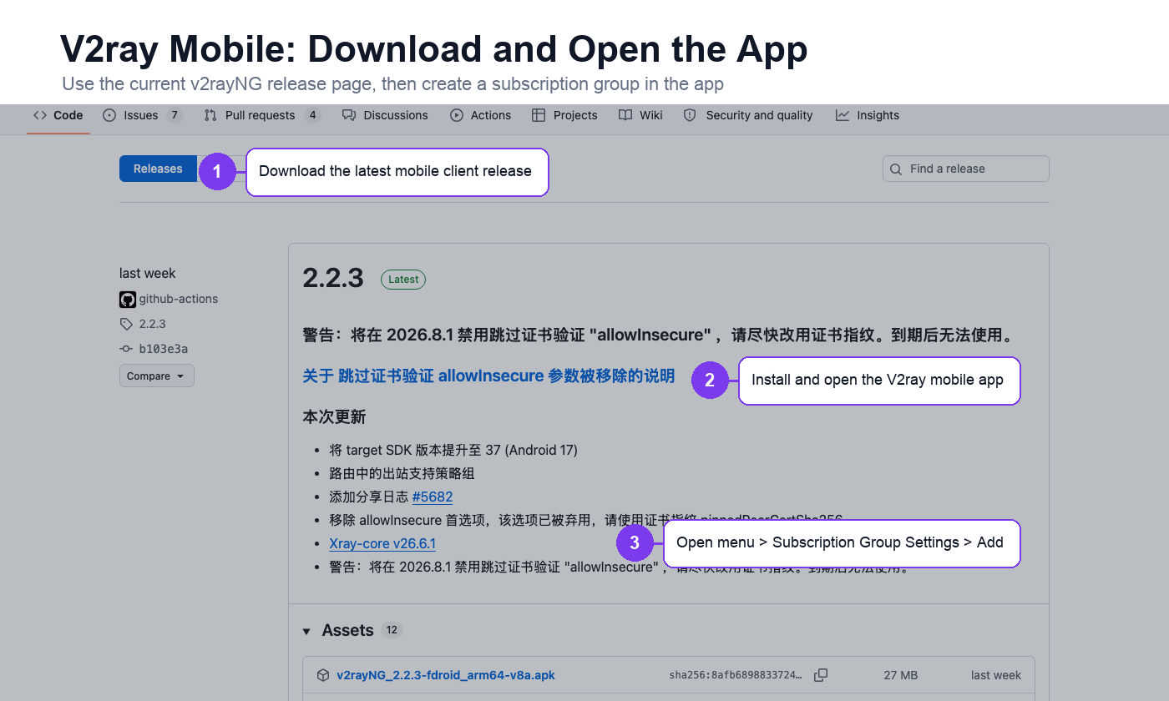Click the Code brackets icon
1169x701 pixels.
coord(40,115)
